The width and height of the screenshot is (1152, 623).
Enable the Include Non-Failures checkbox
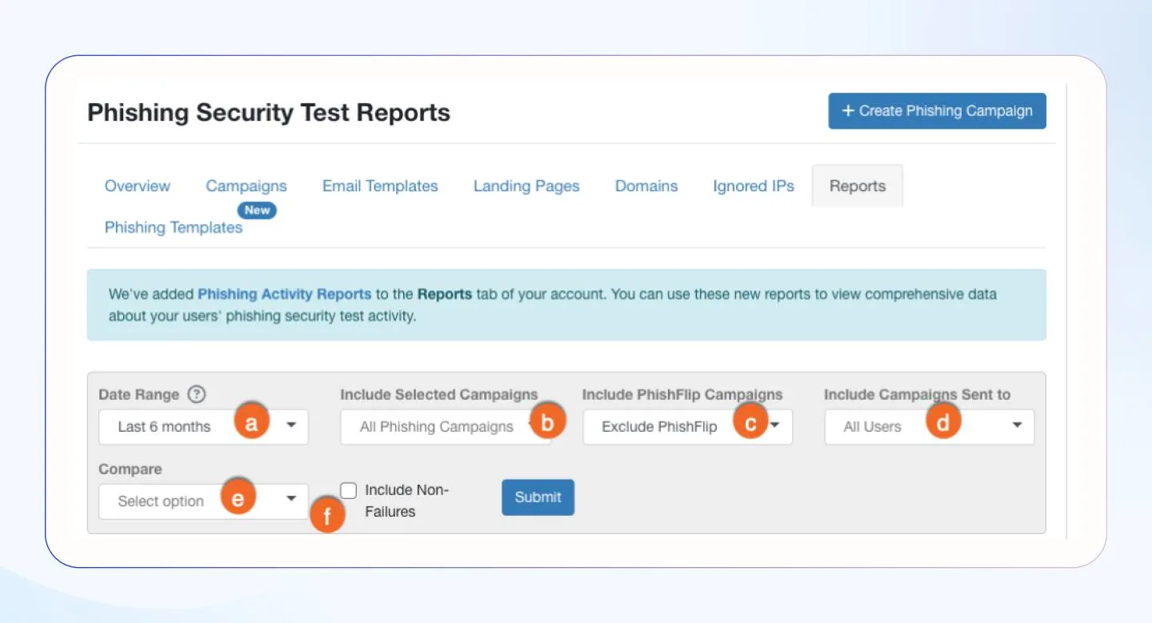tap(348, 489)
